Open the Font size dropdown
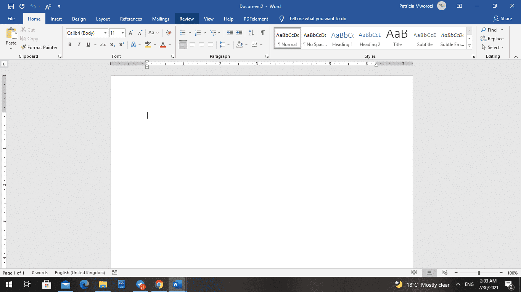The image size is (521, 292). click(x=123, y=33)
